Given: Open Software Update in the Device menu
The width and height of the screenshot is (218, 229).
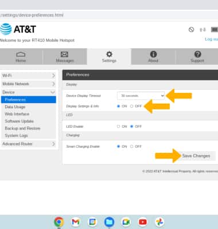Looking at the screenshot, I should (19, 121).
